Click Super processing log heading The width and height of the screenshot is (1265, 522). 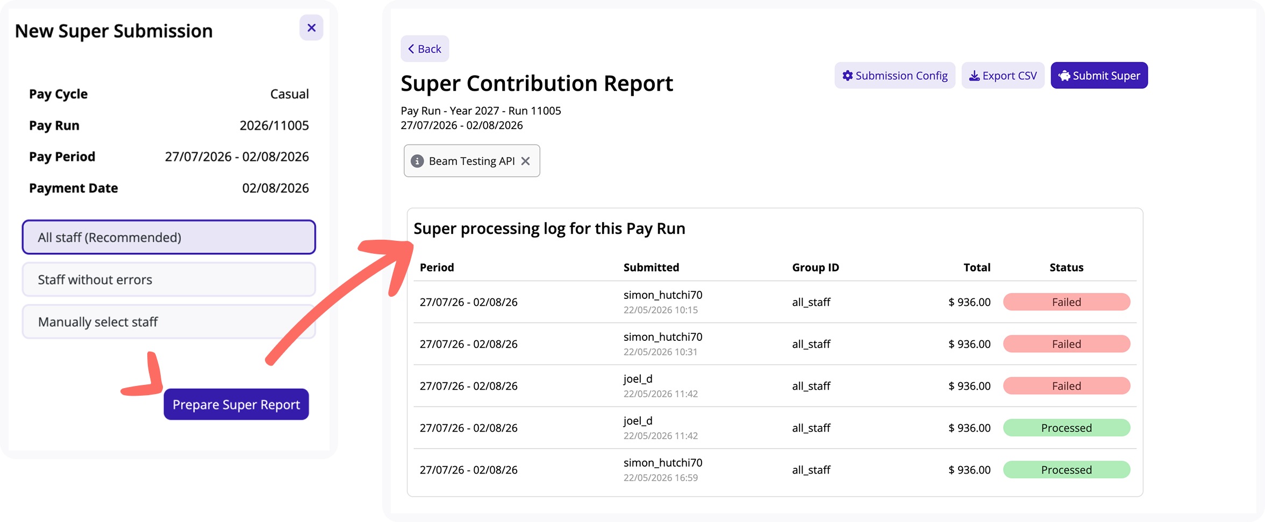coord(549,228)
